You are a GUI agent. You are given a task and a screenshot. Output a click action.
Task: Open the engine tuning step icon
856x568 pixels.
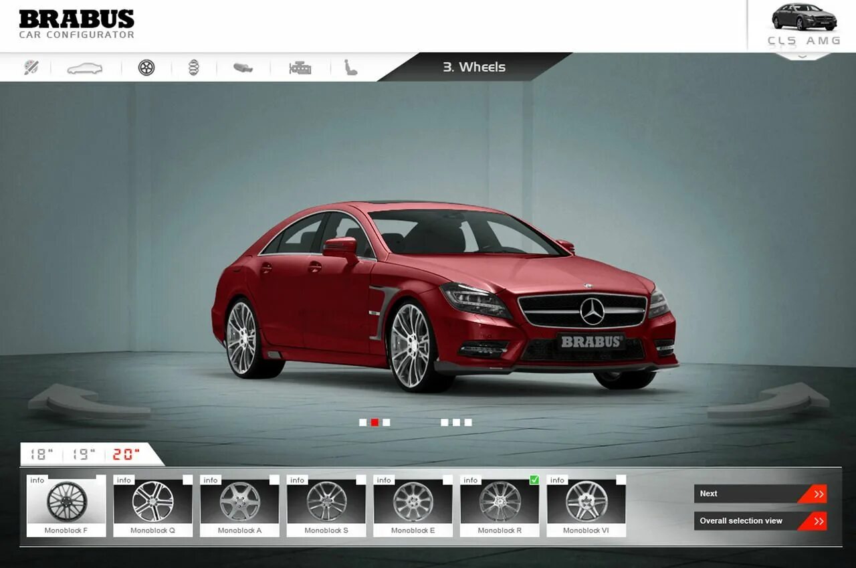tap(300, 68)
